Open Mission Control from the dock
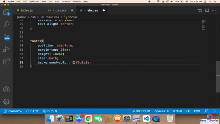The width and height of the screenshot is (220, 124). (x=69, y=118)
